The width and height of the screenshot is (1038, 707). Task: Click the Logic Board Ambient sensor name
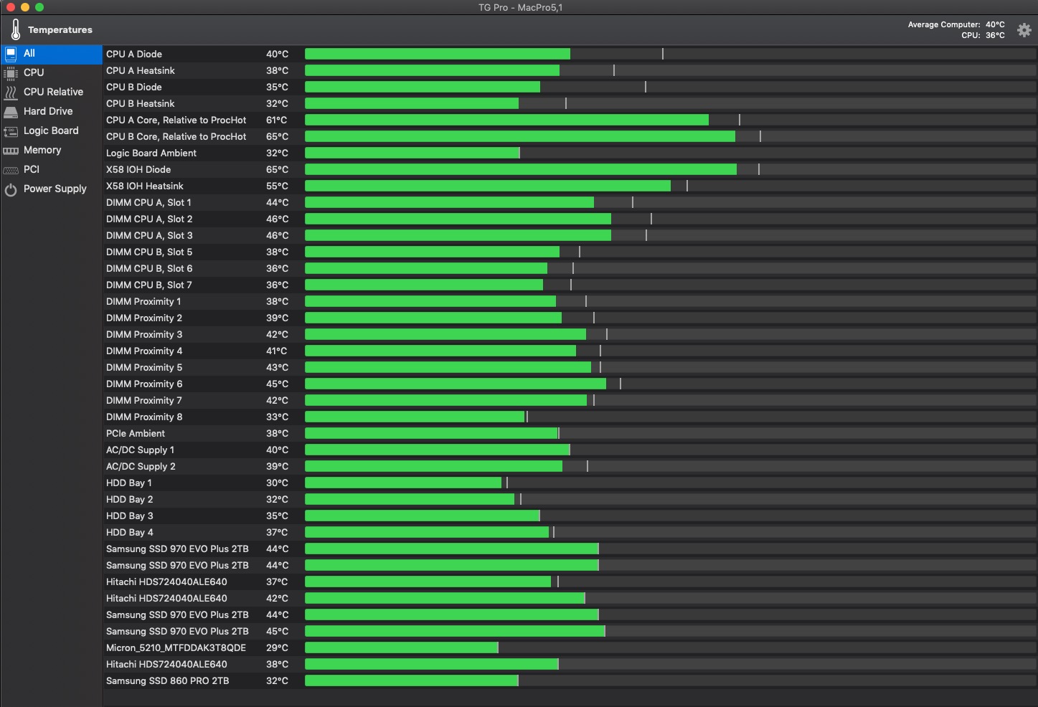click(x=151, y=153)
